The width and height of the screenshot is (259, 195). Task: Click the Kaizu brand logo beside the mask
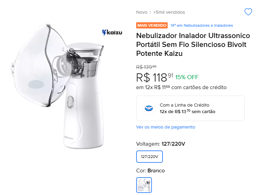pos(112,33)
